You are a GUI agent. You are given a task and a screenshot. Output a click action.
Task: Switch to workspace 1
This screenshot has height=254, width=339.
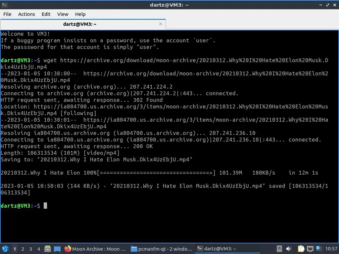tap(15, 249)
